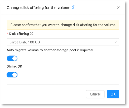Expand the Disk offering dropdown chevron

coord(115,42)
